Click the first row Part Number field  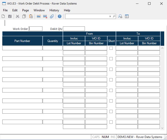(x=22, y=48)
